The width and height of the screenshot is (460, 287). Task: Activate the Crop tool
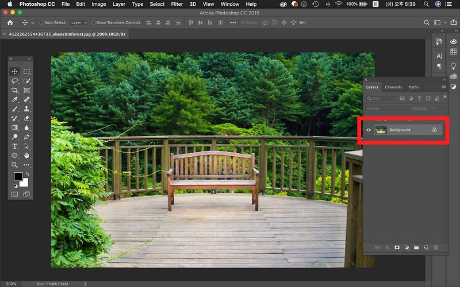pos(14,90)
